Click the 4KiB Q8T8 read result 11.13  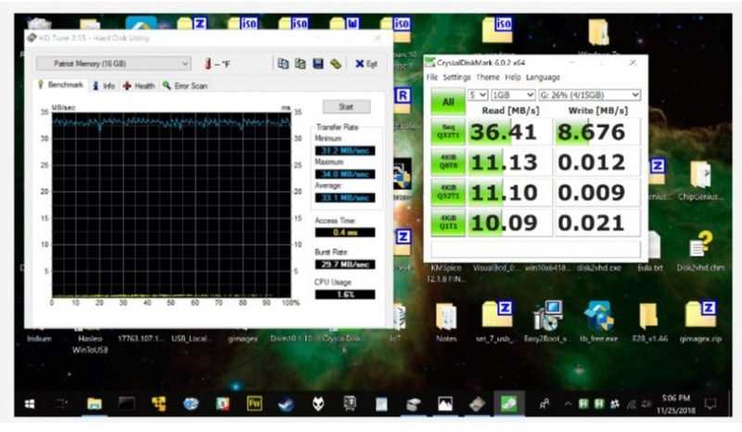click(509, 162)
